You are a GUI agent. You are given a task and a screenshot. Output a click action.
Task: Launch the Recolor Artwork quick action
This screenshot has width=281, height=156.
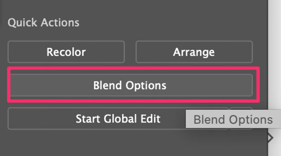[66, 52]
